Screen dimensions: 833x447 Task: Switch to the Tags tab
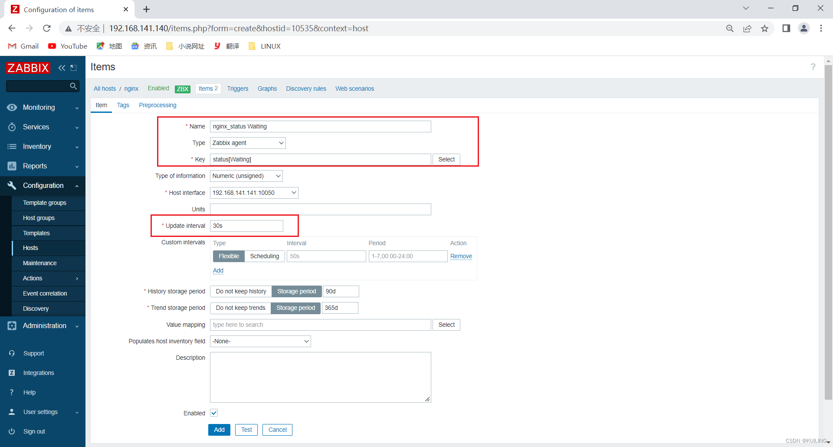coord(123,105)
